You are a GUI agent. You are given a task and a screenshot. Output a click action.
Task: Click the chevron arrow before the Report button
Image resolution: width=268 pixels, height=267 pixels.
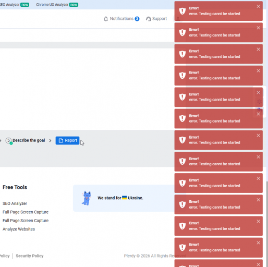coord(50,140)
